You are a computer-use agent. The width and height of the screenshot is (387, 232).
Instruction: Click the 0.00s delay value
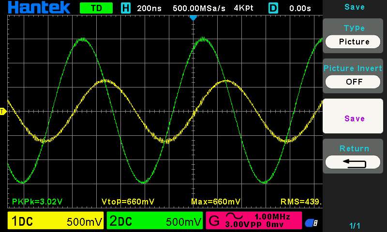coord(300,8)
